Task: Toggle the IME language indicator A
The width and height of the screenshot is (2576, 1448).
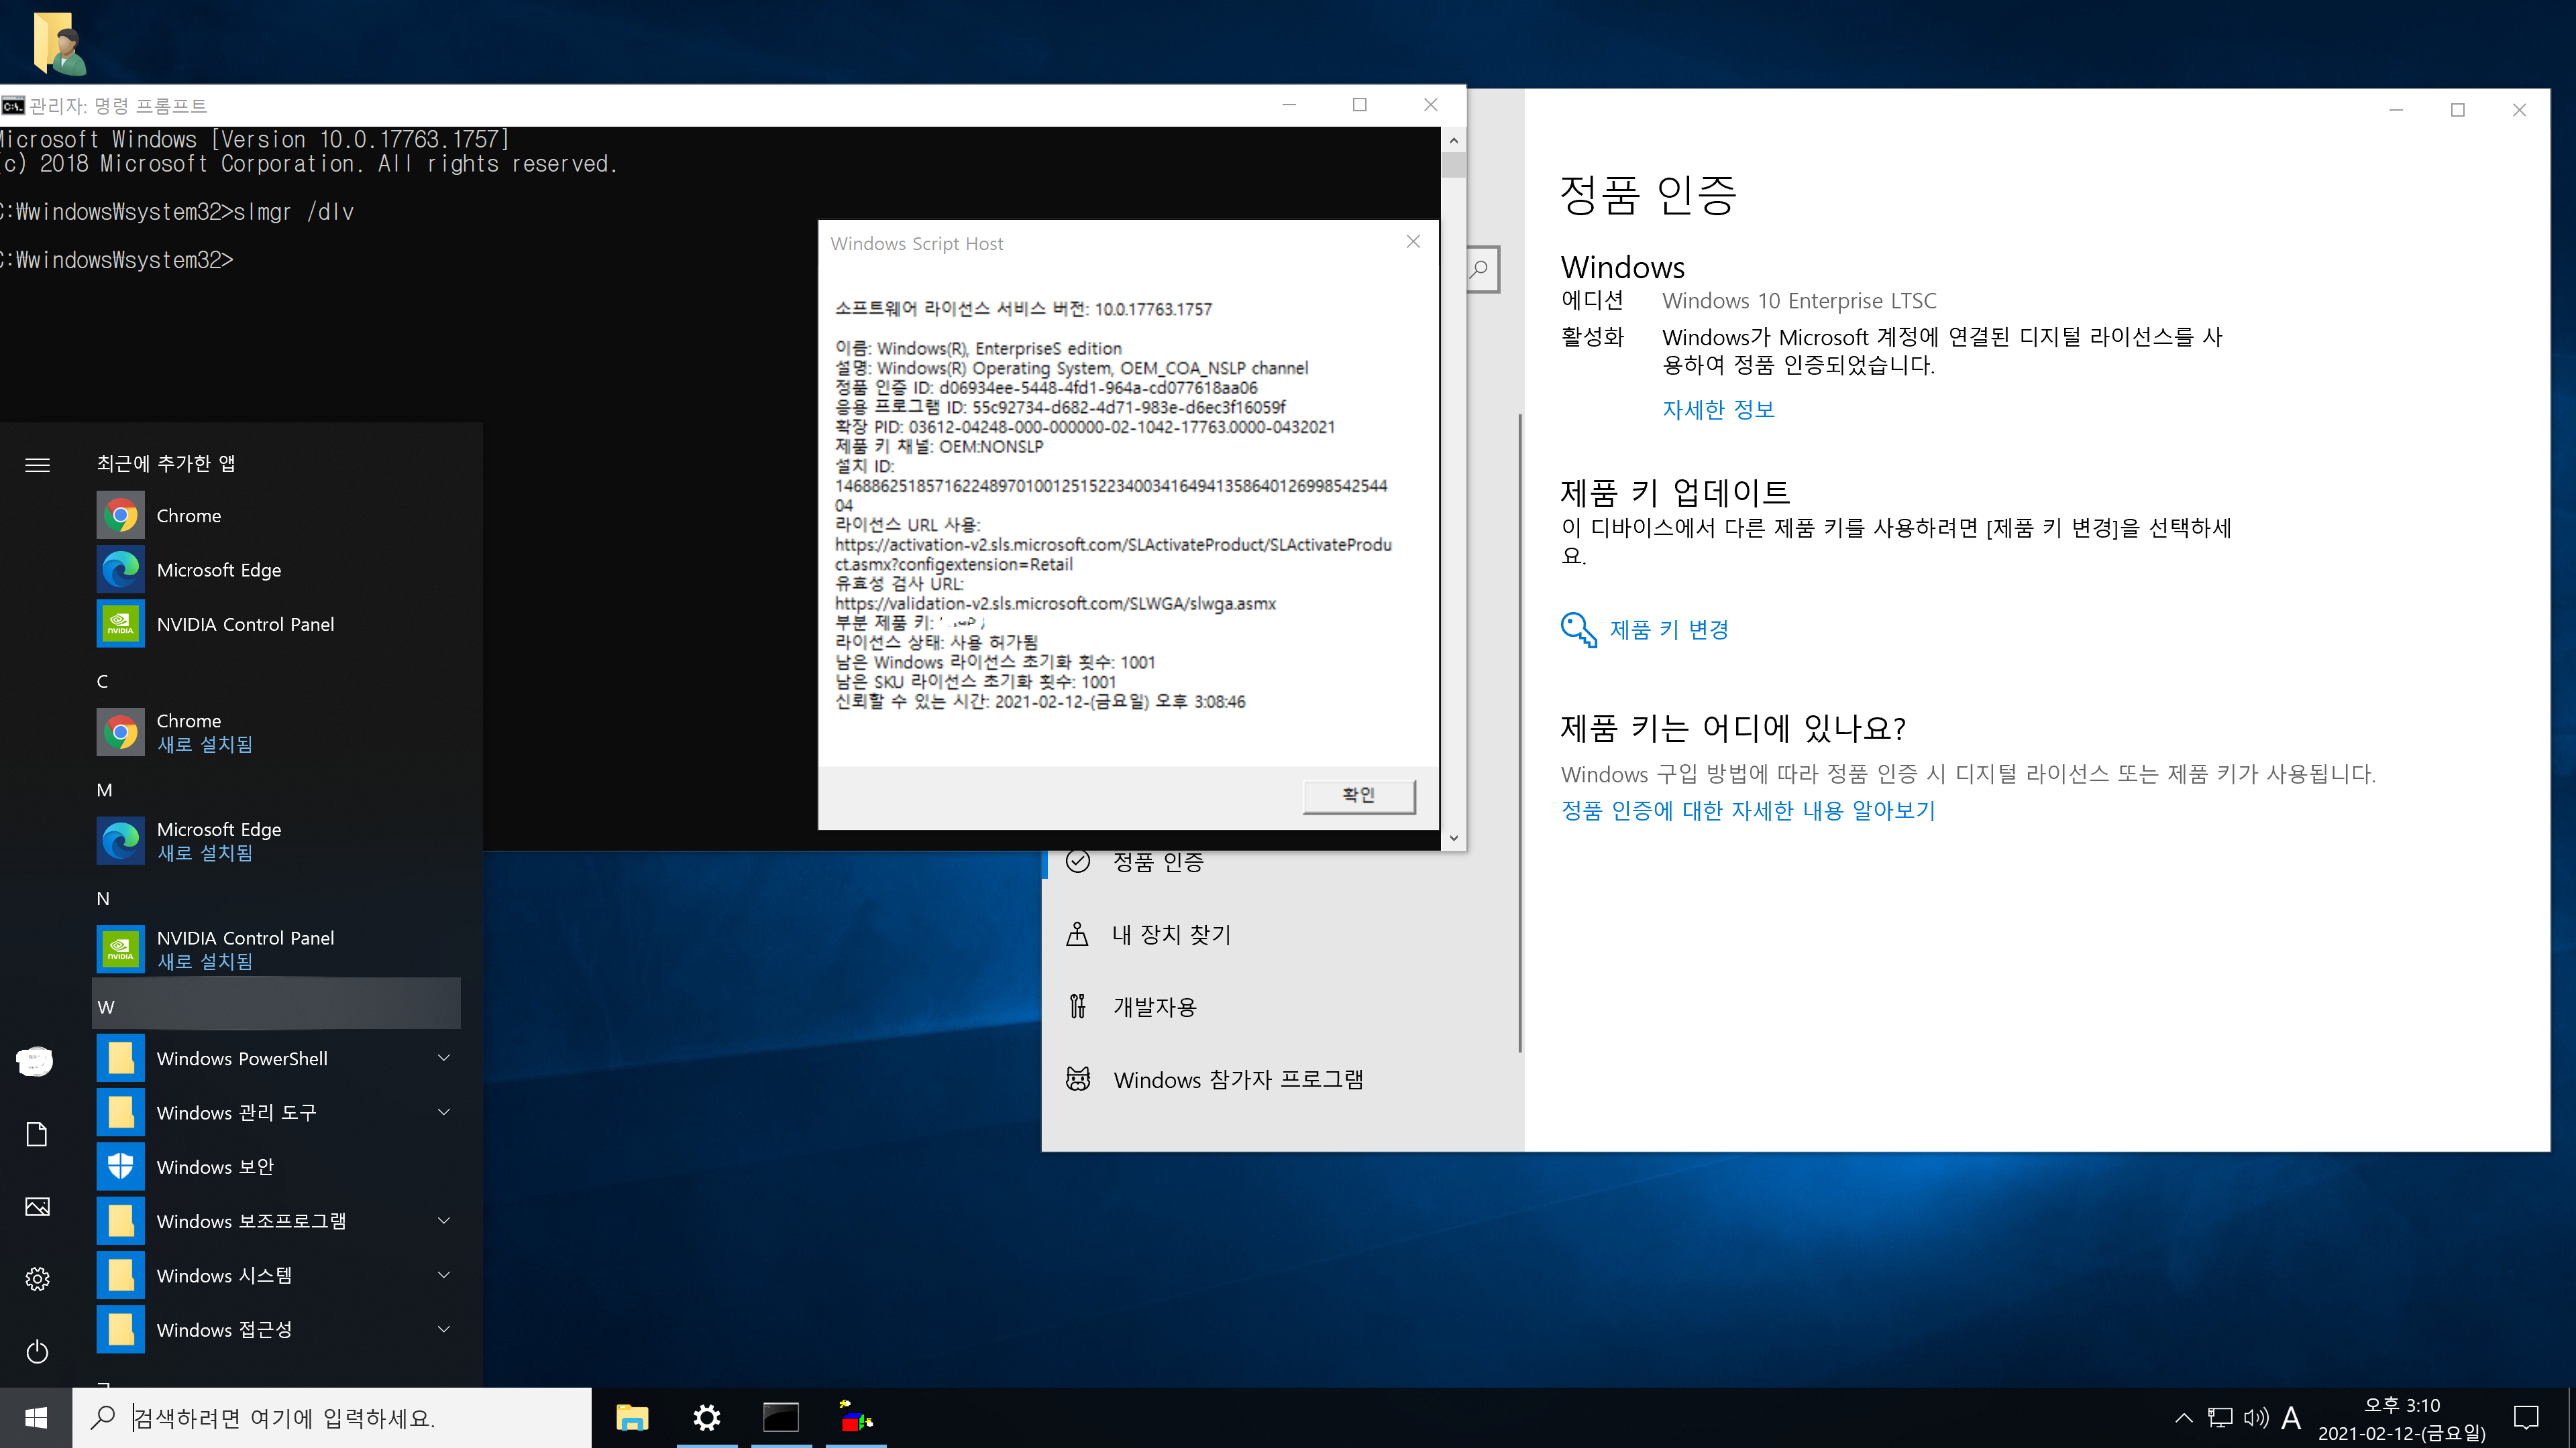Action: (2291, 1418)
